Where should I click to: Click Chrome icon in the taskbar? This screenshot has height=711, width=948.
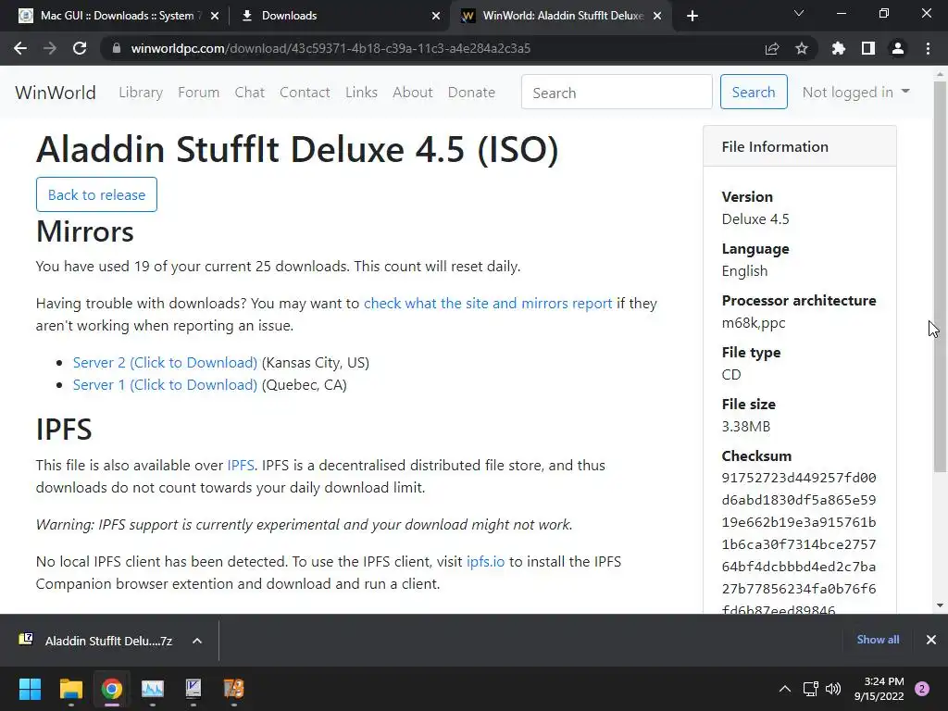click(112, 689)
